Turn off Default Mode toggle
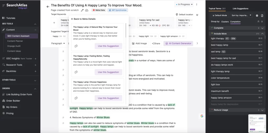Viewport: 268px width, 133px height. [x=220, y=15]
